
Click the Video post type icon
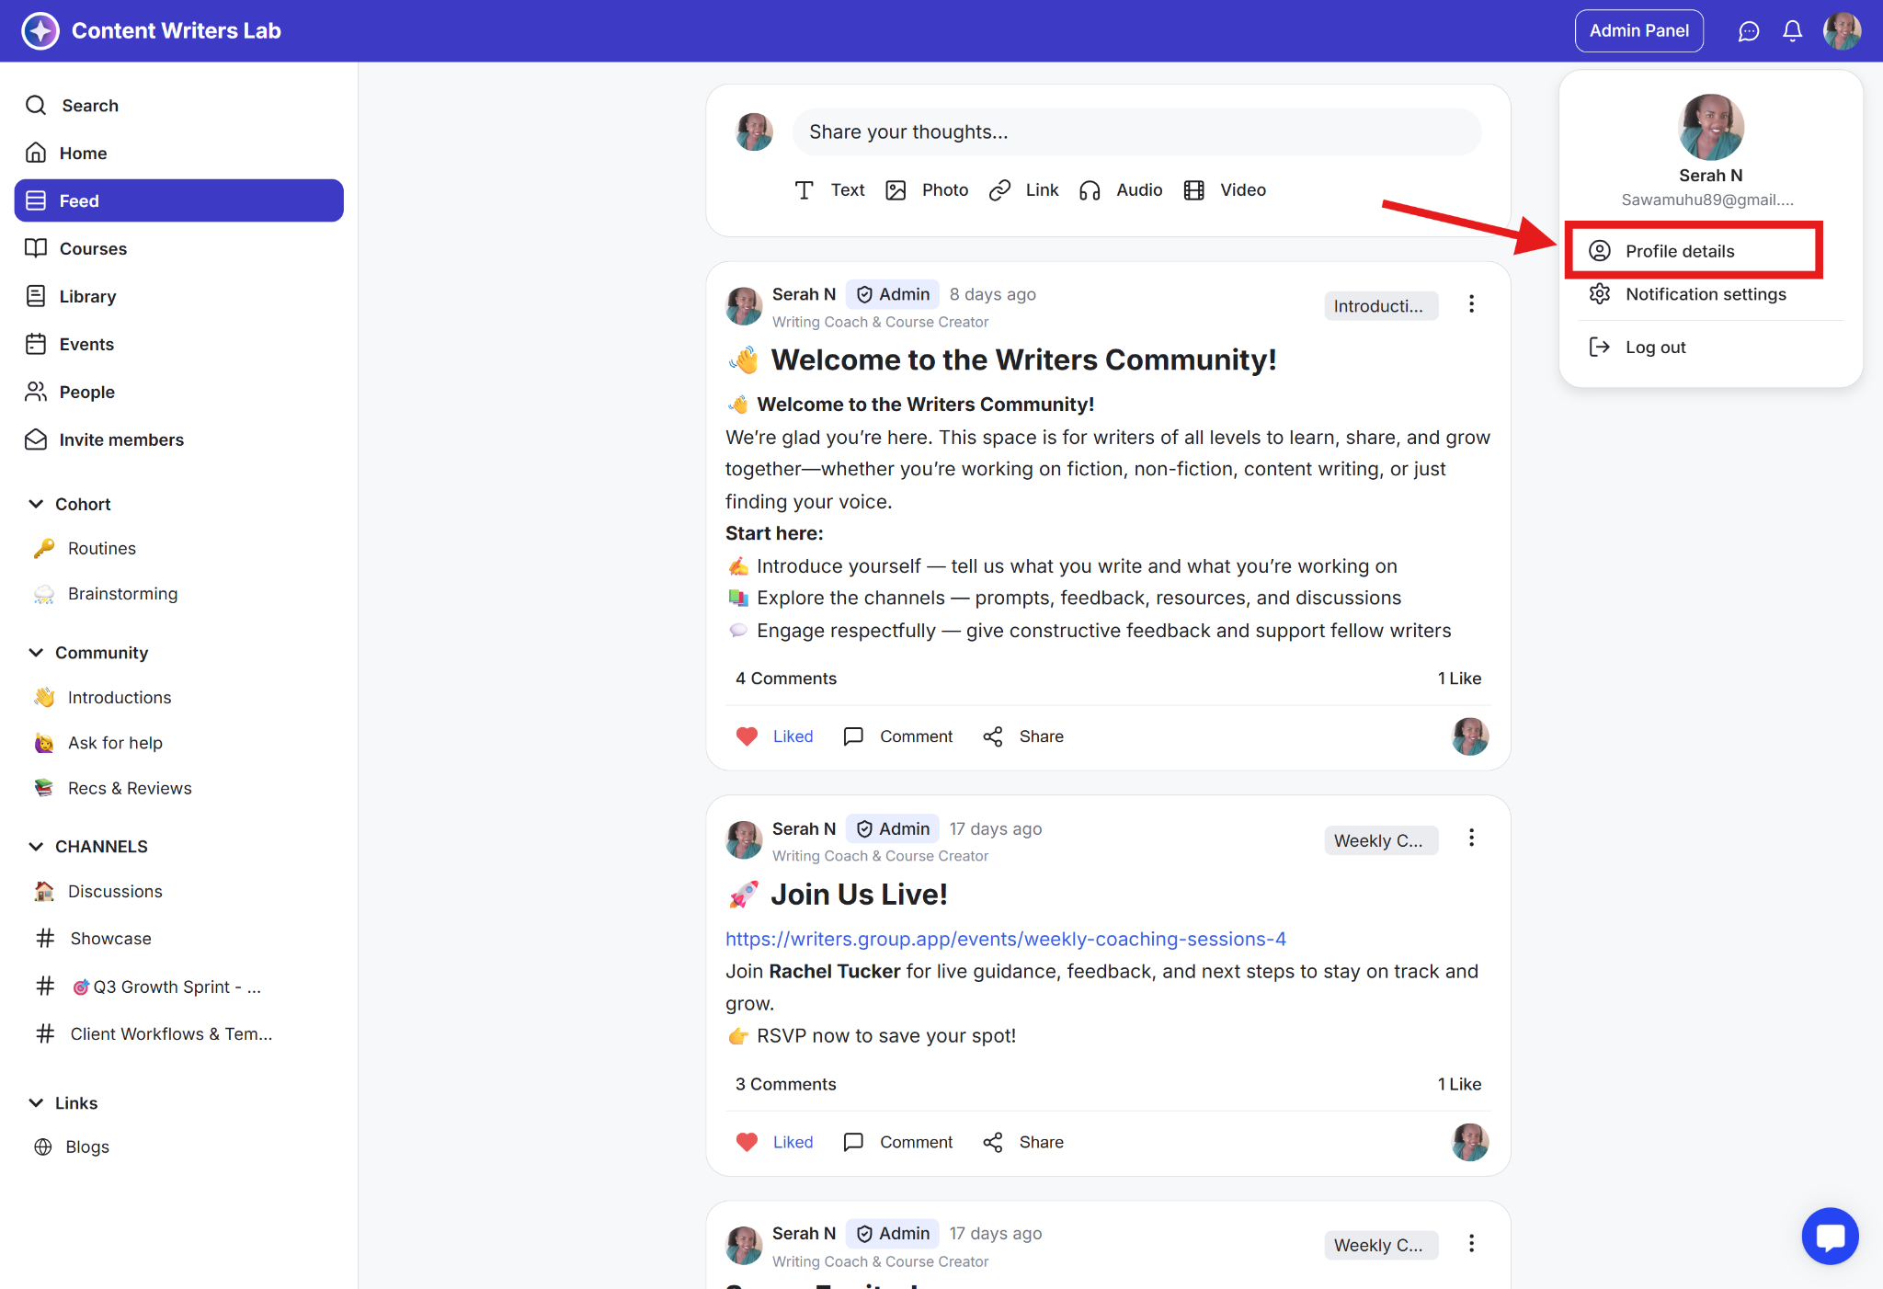coord(1193,190)
